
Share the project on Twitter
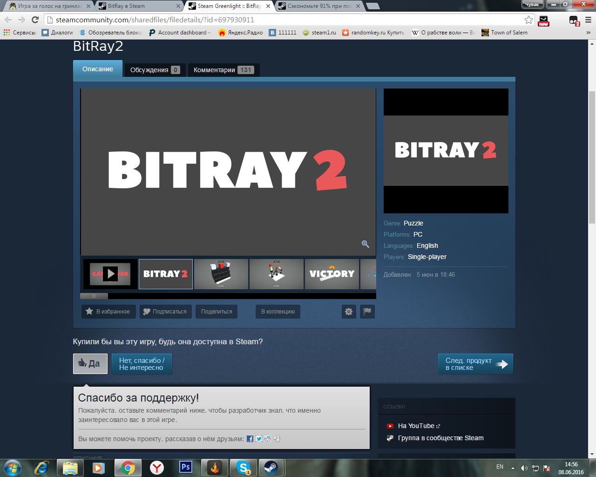tap(259, 439)
